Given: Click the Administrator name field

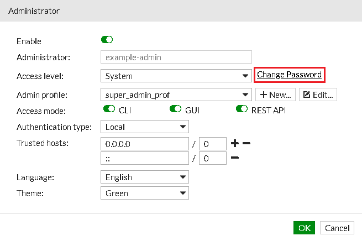Looking at the screenshot, I should coord(176,57).
